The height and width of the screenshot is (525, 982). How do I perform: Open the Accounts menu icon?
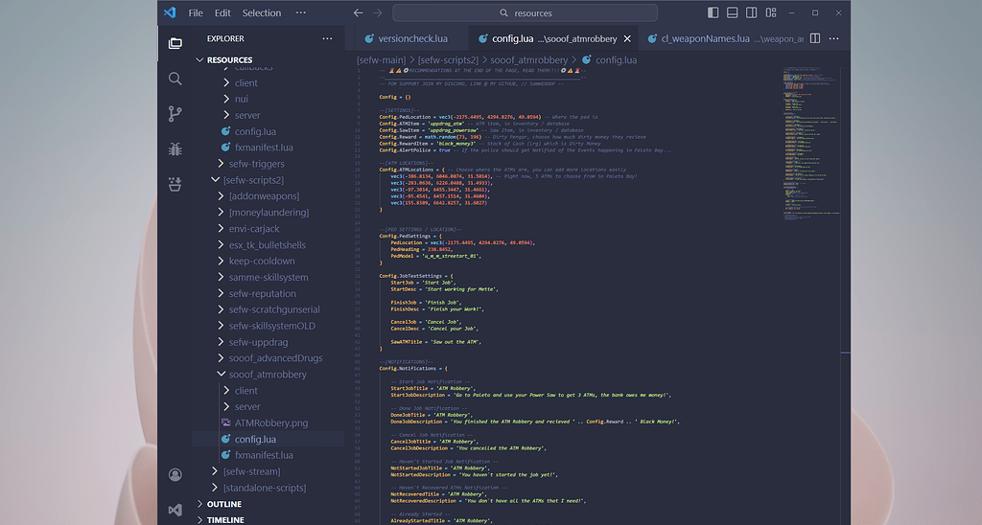pyautogui.click(x=175, y=475)
